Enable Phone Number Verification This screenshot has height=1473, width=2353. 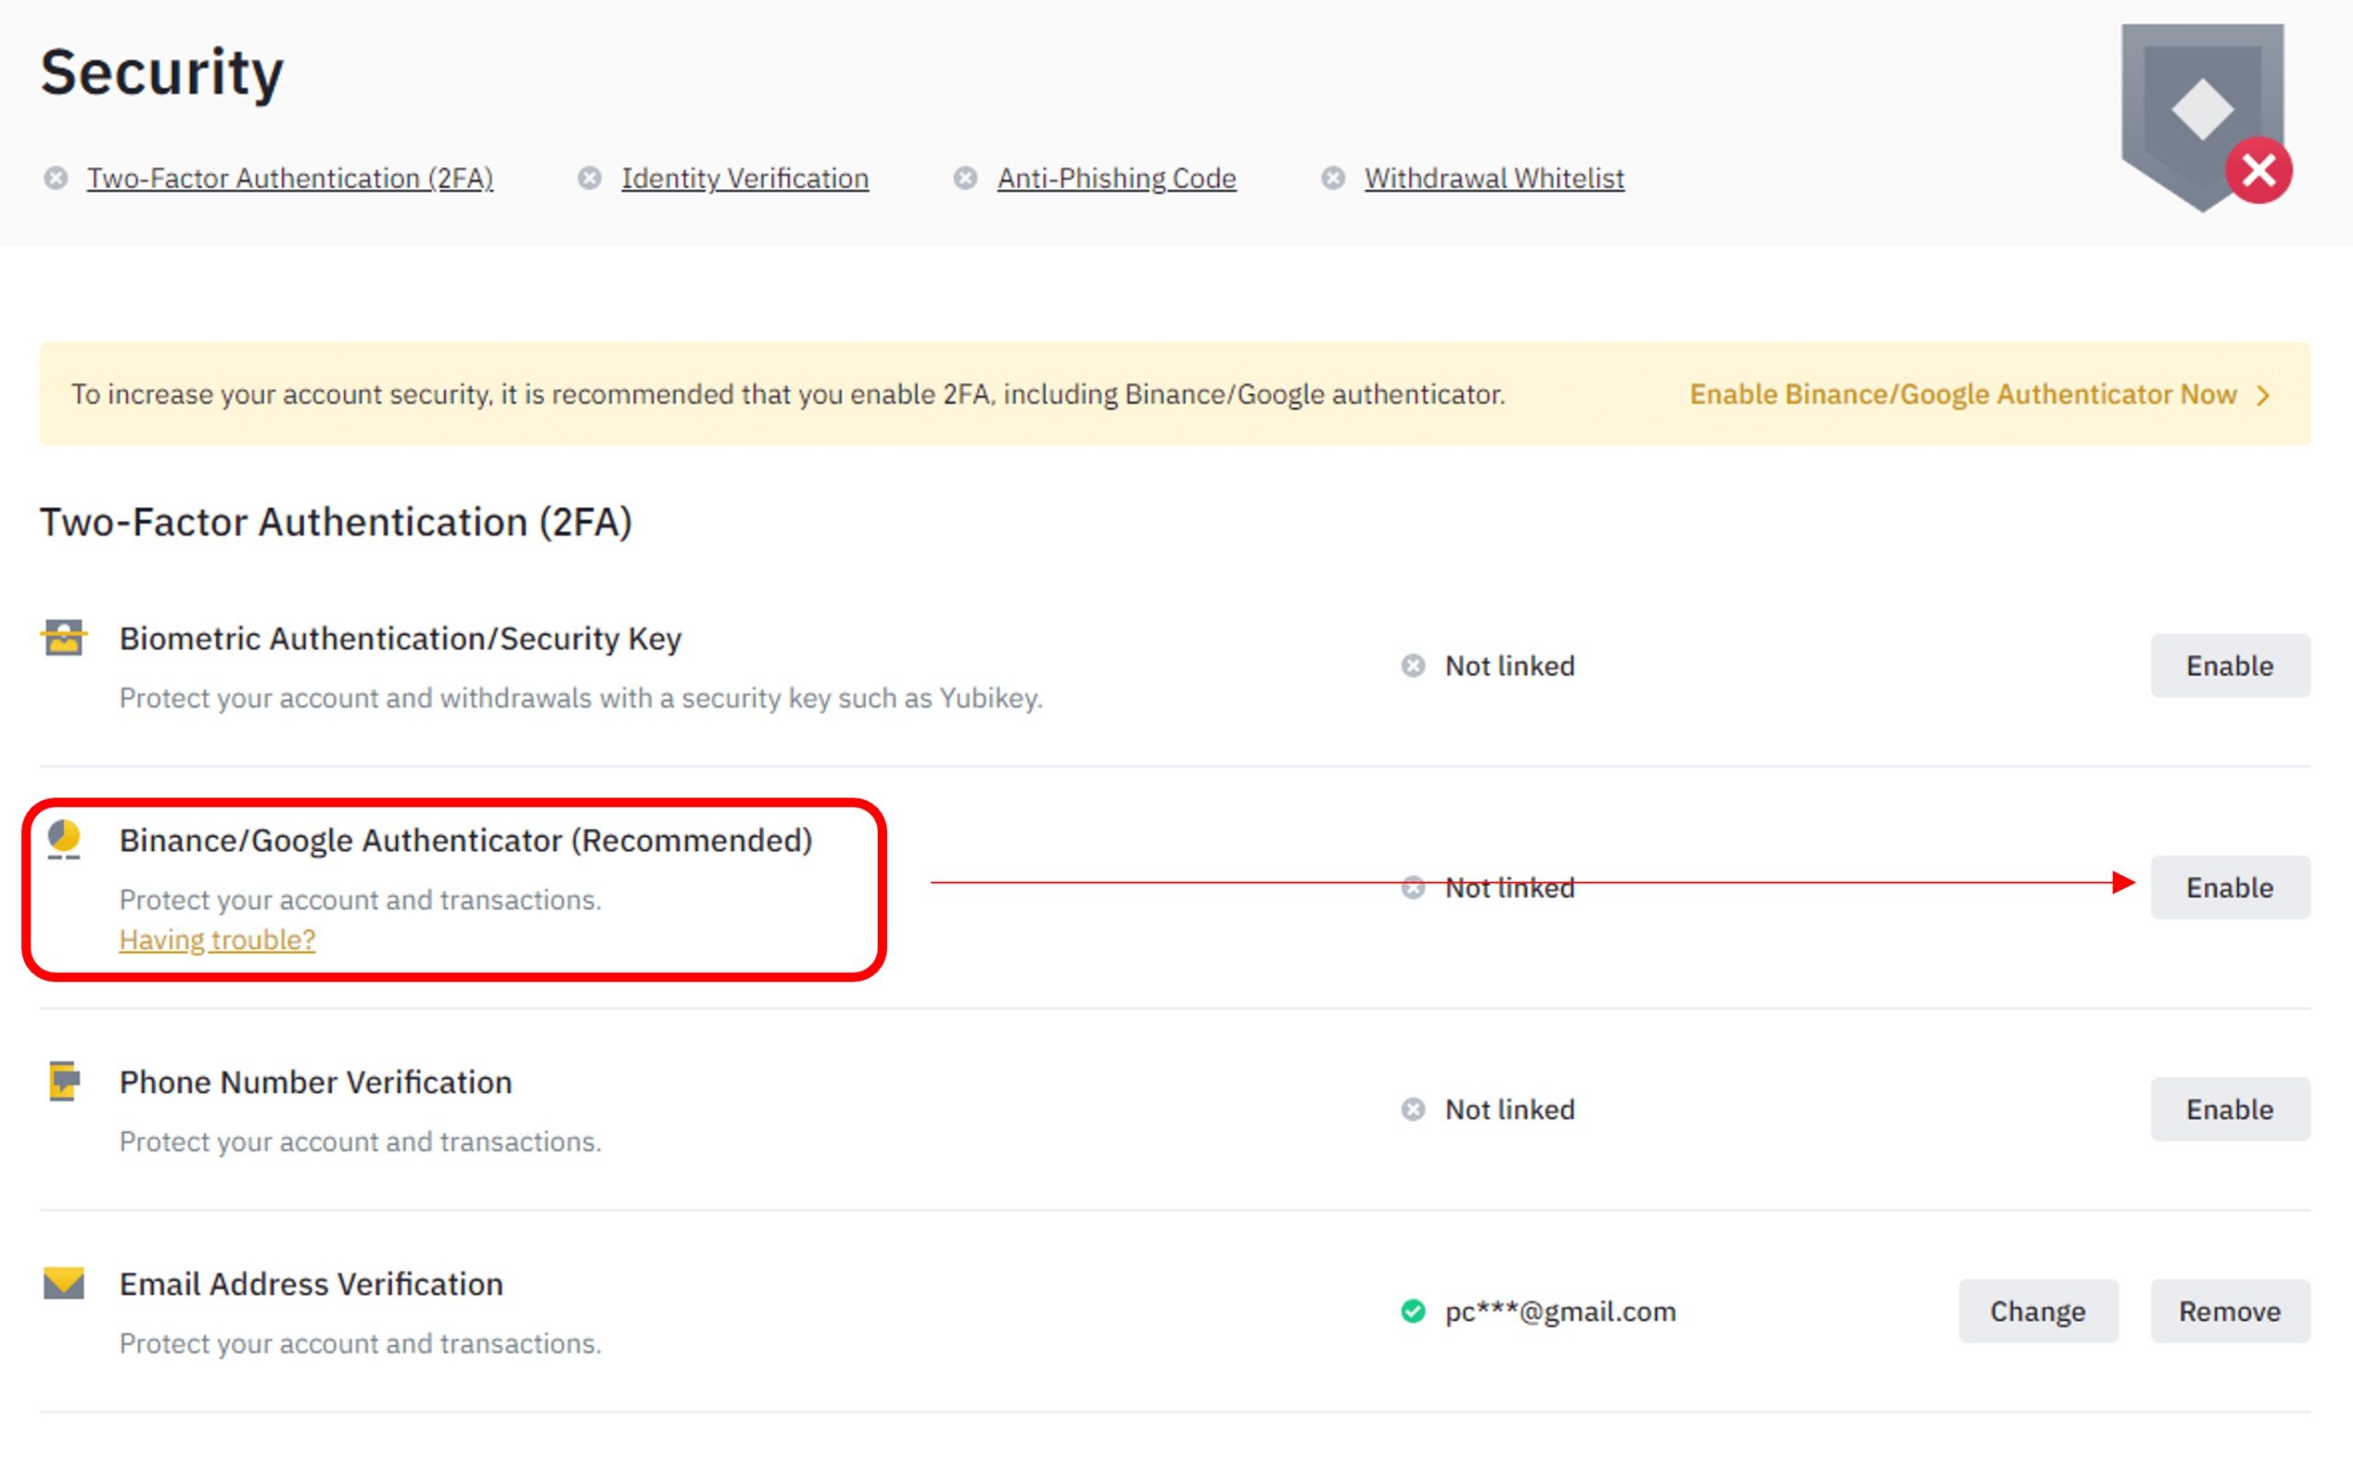(x=2229, y=1110)
